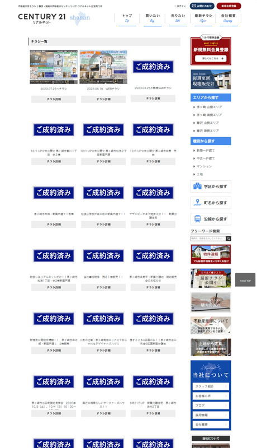257x448 pixels.
Task: Click the search magnifier icon button
Action: pos(229,239)
